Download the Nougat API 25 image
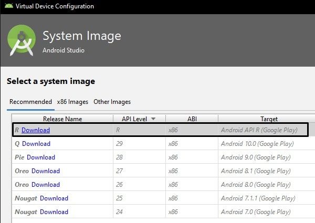The height and width of the screenshot is (223, 315). click(54, 198)
